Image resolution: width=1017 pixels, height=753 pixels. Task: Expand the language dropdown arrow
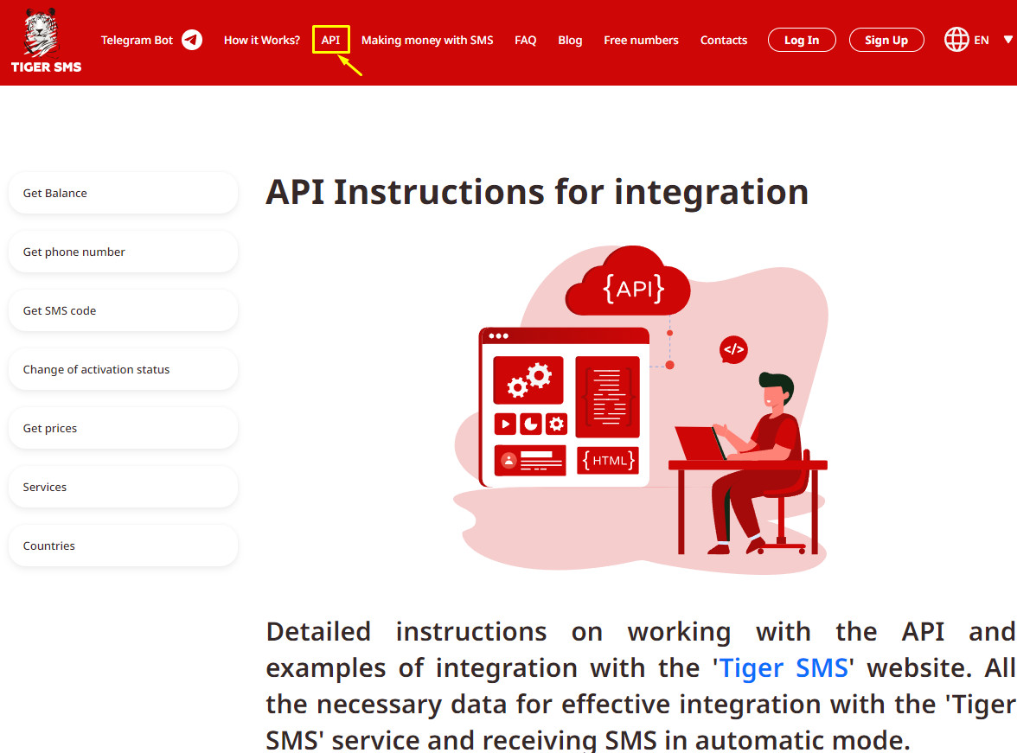coord(1008,40)
